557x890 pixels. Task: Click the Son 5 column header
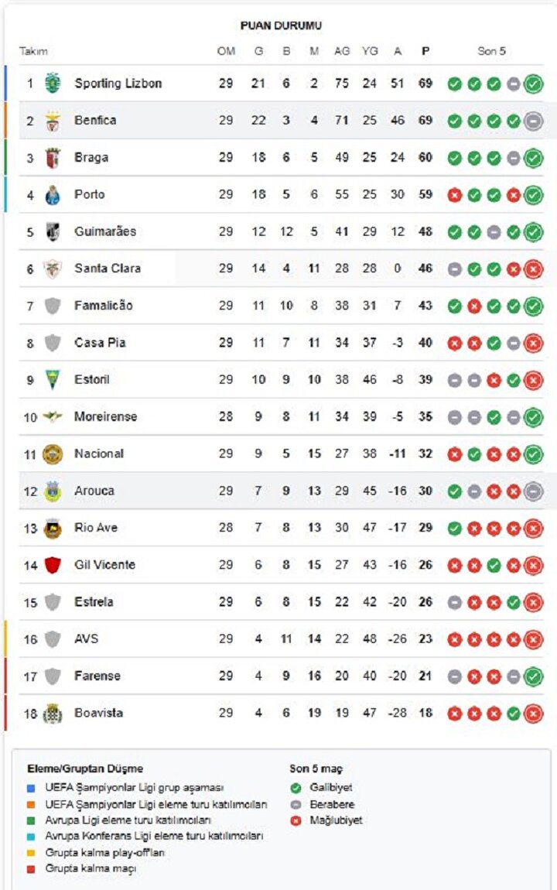pyautogui.click(x=491, y=51)
